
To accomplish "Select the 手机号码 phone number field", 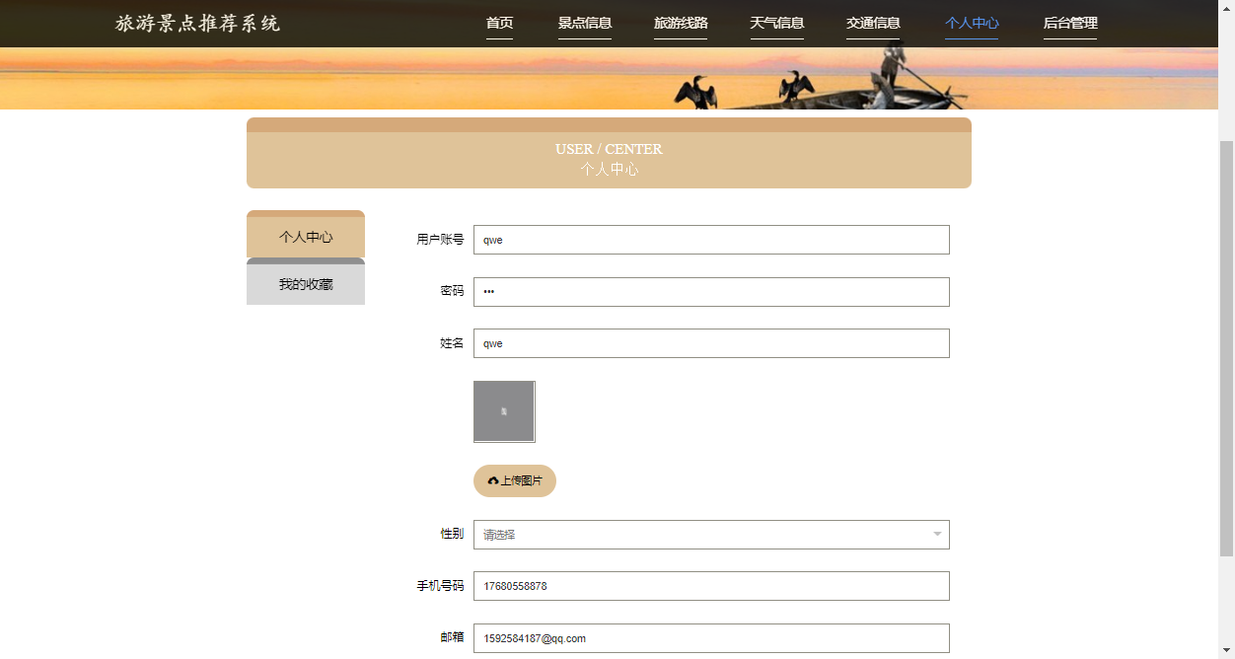I will click(x=710, y=585).
